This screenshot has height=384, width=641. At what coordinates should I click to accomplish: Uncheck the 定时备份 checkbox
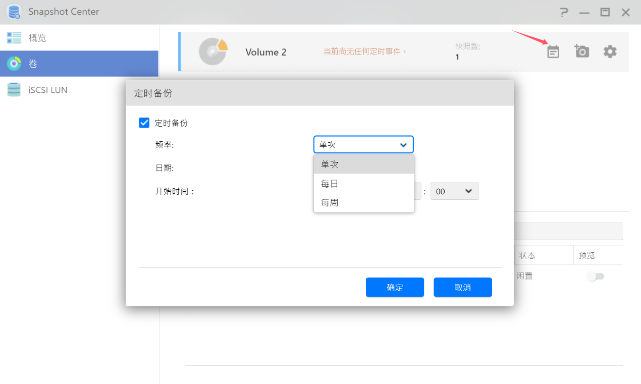tap(144, 123)
